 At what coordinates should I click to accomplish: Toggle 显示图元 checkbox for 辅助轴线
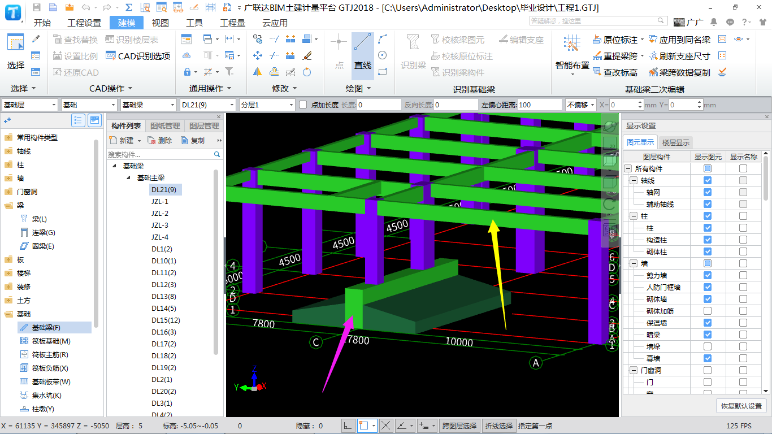[708, 204]
